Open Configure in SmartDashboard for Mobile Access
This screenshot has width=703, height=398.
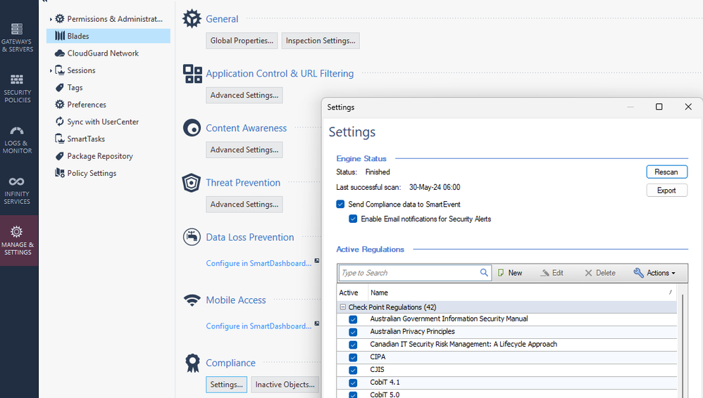pyautogui.click(x=259, y=326)
